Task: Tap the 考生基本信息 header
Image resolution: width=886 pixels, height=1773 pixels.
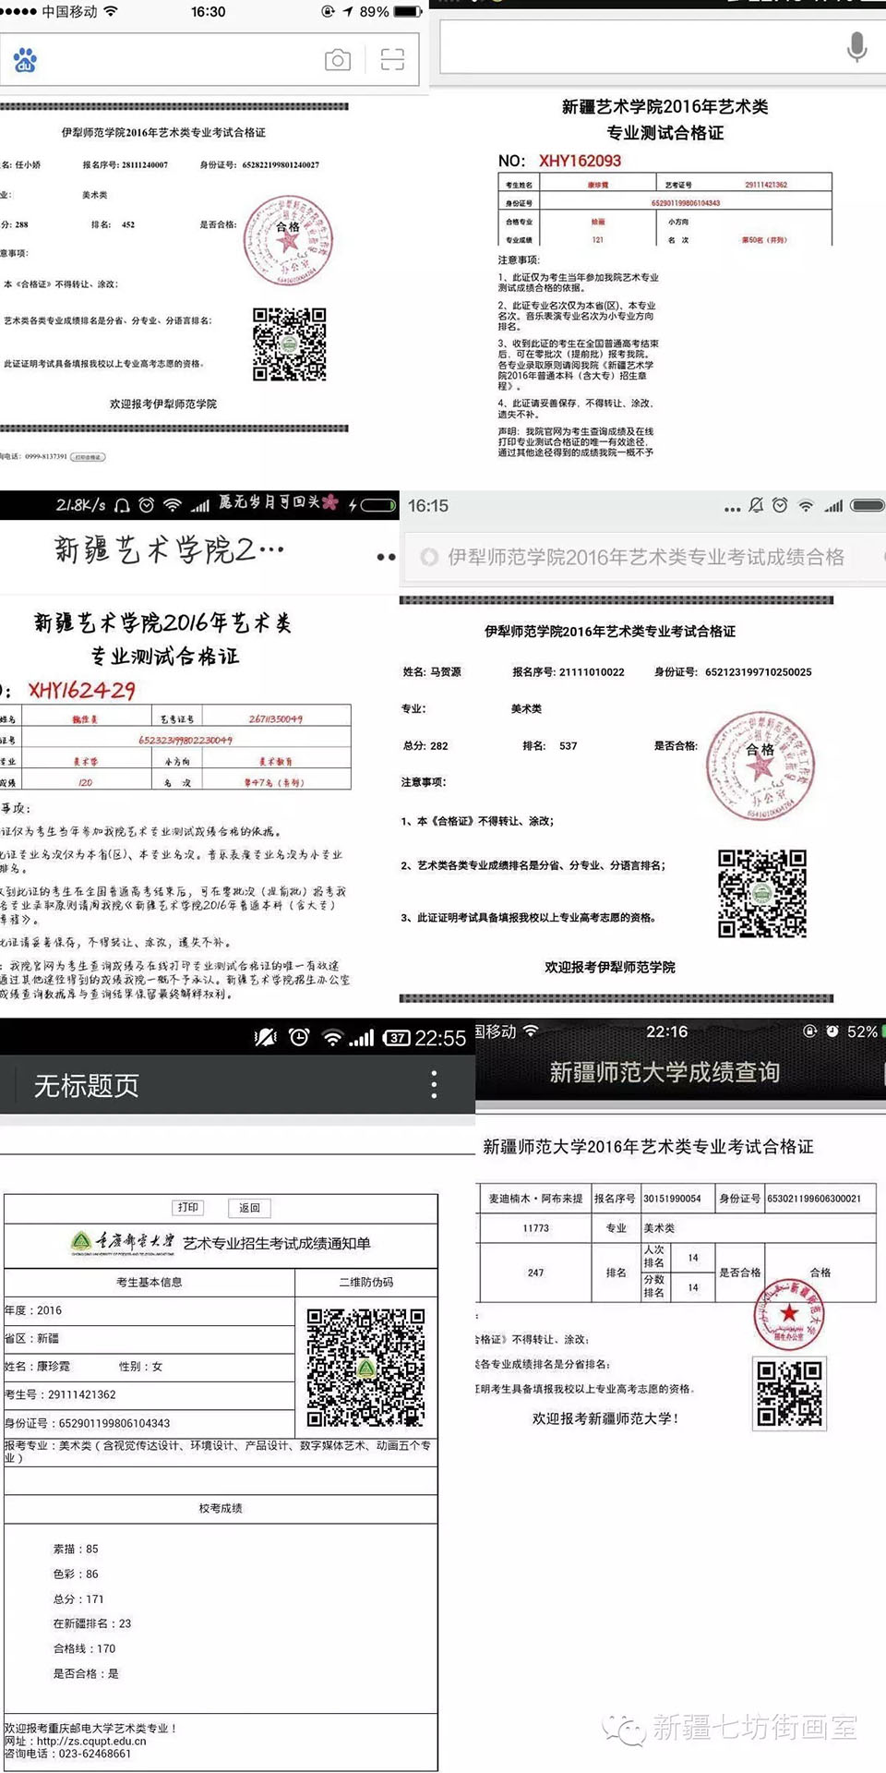Action: tap(150, 1282)
